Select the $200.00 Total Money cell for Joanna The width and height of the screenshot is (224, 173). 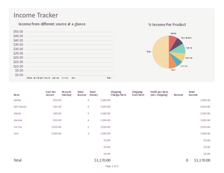click(x=105, y=120)
